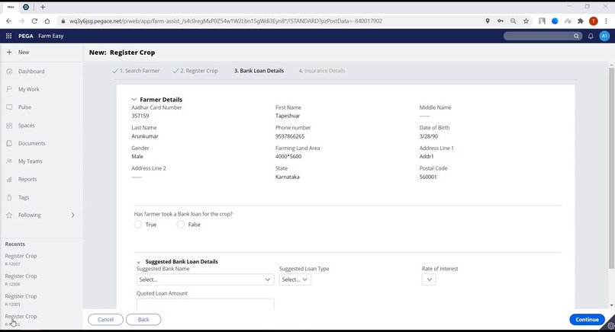Click the location pin icon in address bar

coord(488,21)
